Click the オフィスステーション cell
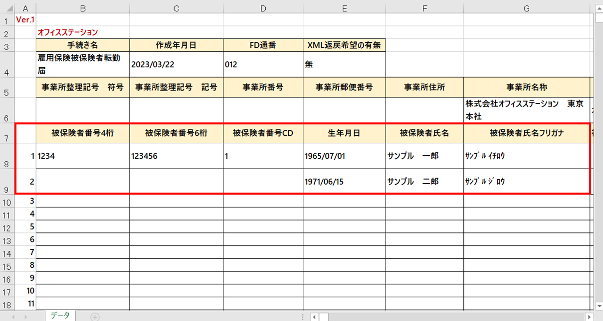This screenshot has width=603, height=321. pos(83,32)
